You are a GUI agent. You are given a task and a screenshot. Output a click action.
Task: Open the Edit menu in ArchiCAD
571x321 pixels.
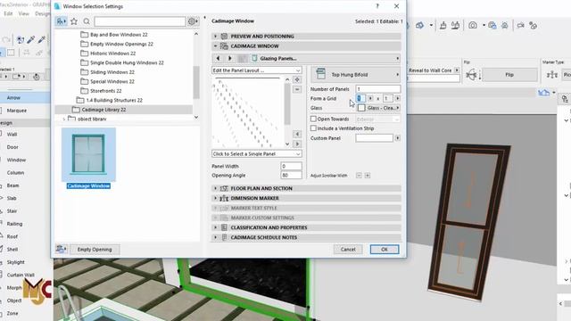click(8, 13)
